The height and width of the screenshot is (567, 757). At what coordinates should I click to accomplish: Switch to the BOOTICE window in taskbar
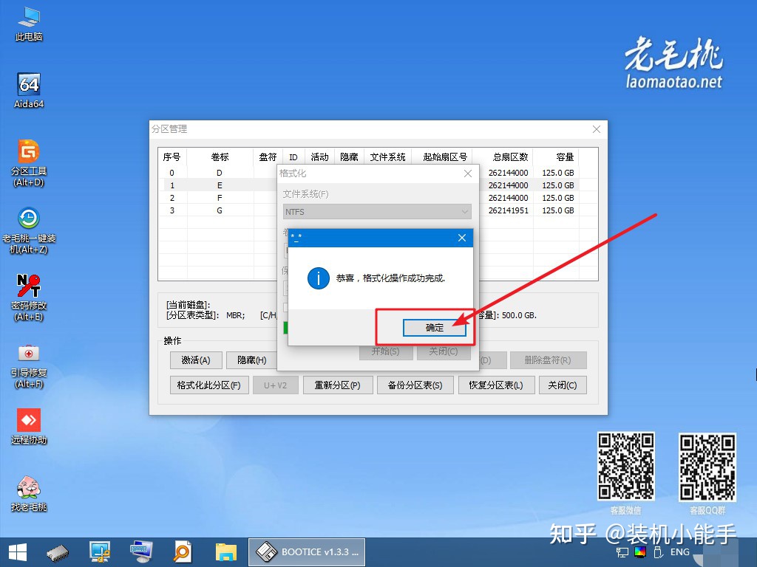(x=307, y=551)
